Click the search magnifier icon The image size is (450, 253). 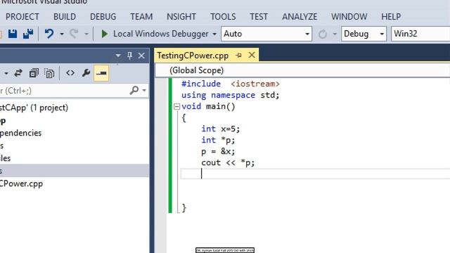click(x=134, y=91)
